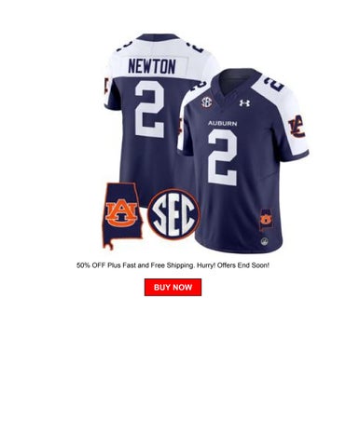Click the shoulder number on front jersey

pyautogui.click(x=275, y=84)
